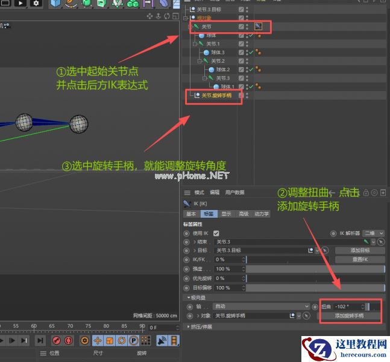Open the 模式 menu in attribute manager

(199, 192)
